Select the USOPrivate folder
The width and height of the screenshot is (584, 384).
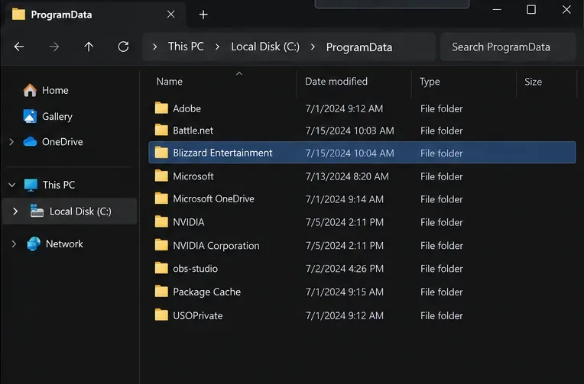(362, 315)
